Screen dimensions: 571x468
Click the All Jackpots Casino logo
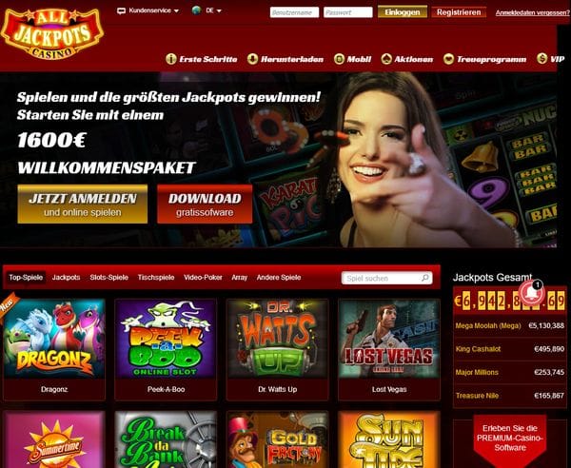tap(52, 34)
